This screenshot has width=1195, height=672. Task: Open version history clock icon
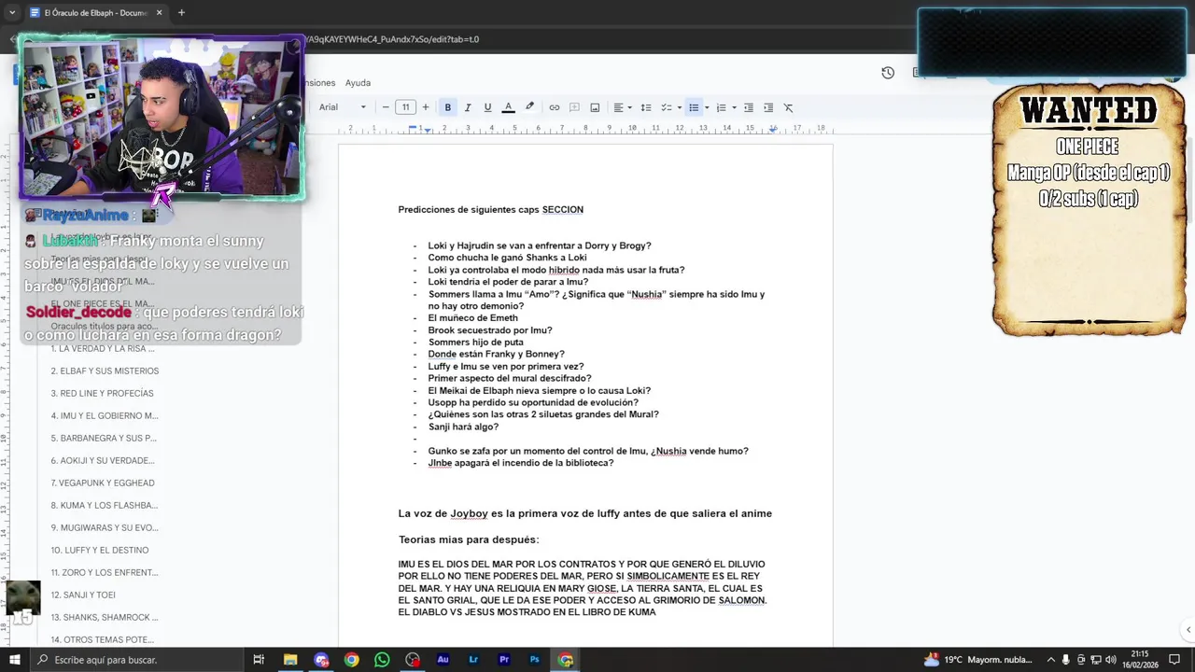coord(888,73)
